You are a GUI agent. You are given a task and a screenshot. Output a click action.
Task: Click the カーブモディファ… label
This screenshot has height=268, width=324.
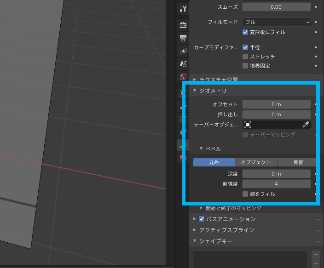(x=215, y=47)
